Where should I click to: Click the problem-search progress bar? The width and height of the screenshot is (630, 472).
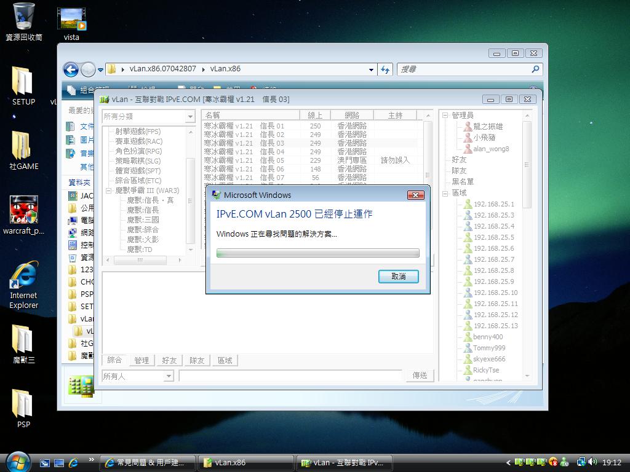click(318, 253)
